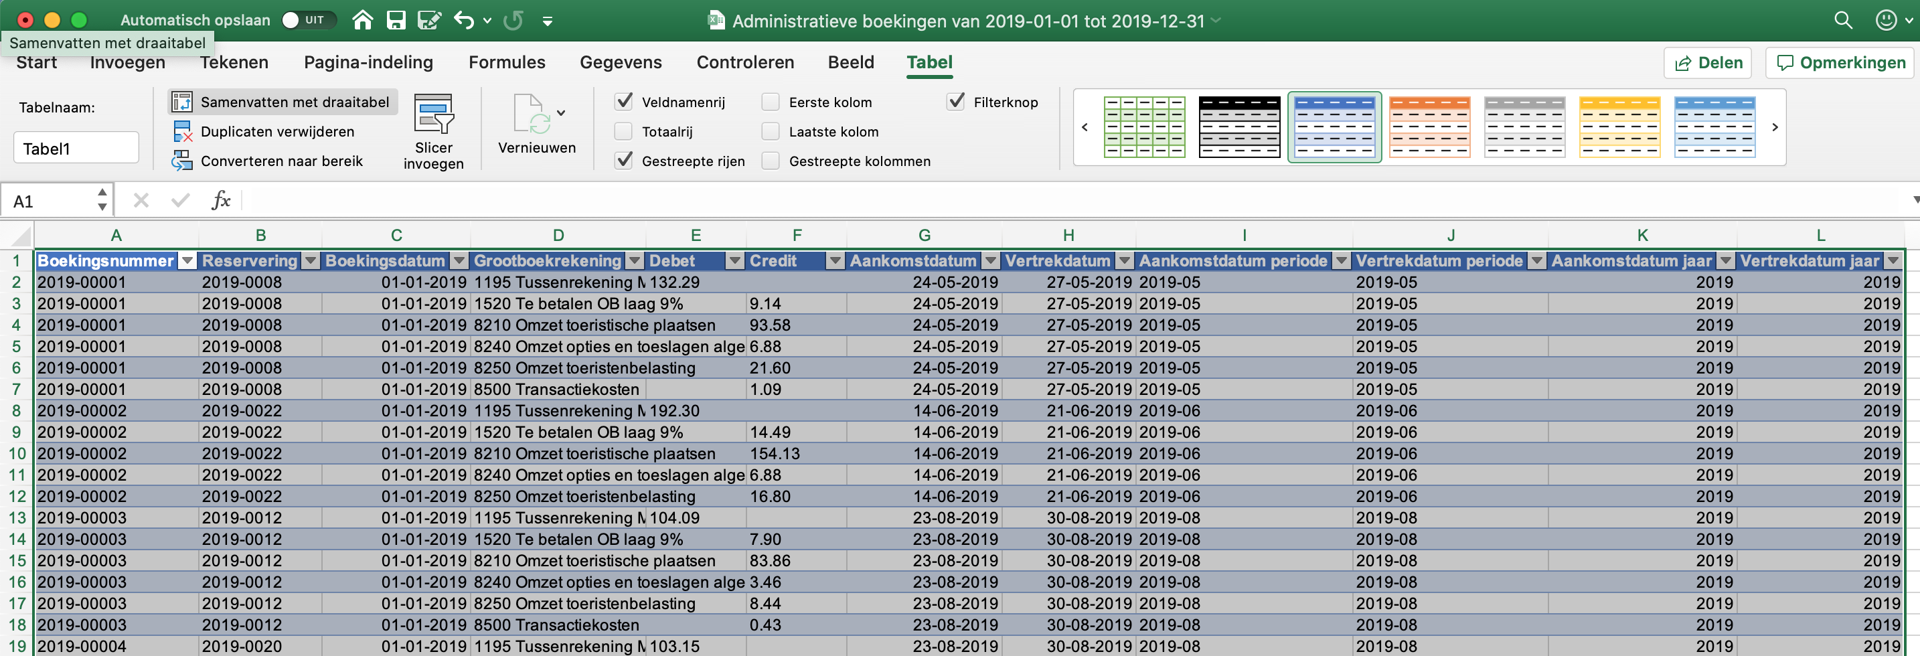Open Reservering filter dropdown
The image size is (1920, 656).
click(x=311, y=261)
